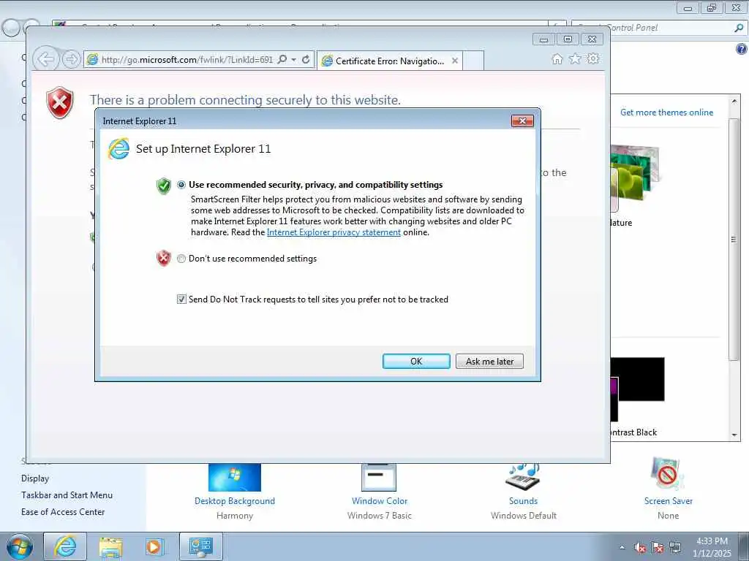Open IE Tools gear icon
This screenshot has height=561, width=749.
click(592, 58)
